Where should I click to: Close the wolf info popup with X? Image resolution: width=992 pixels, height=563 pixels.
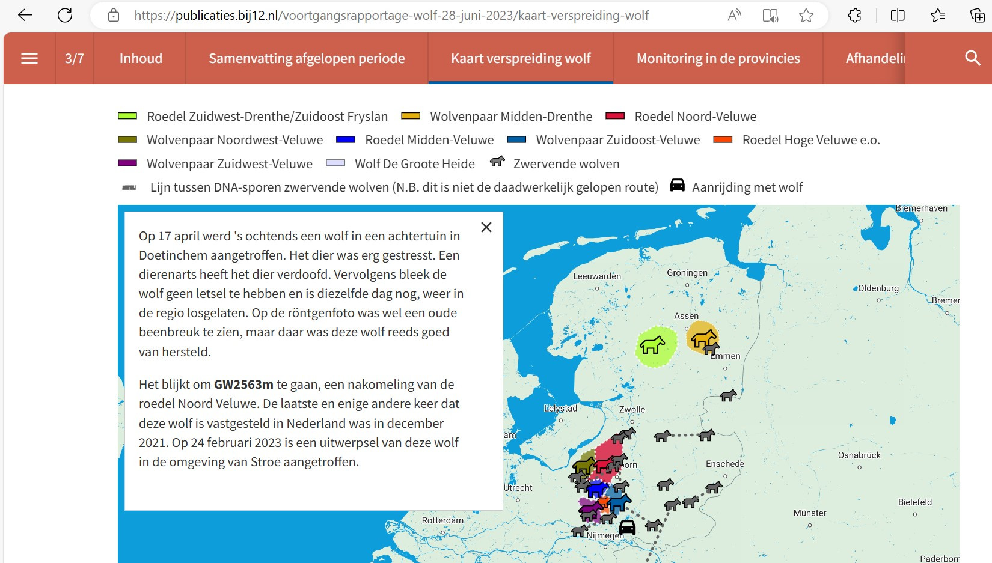click(x=486, y=227)
